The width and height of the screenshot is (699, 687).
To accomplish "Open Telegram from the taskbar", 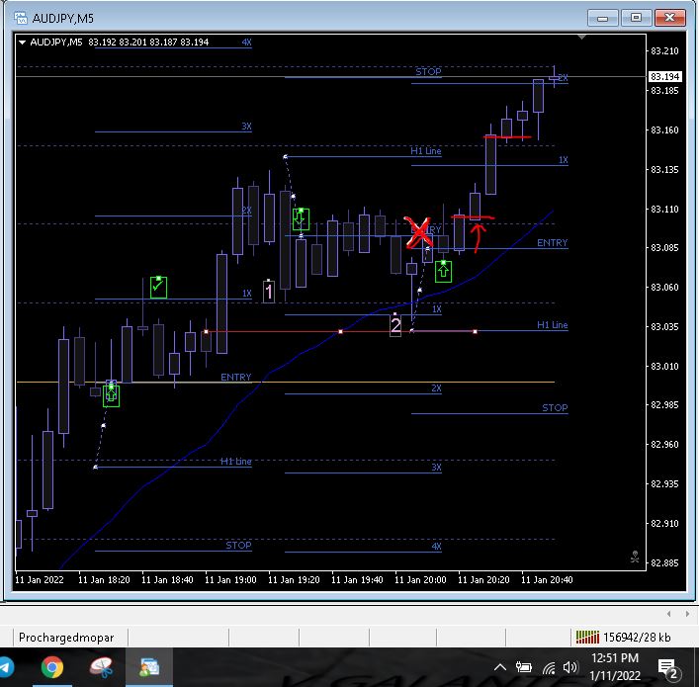I will [x=5, y=667].
